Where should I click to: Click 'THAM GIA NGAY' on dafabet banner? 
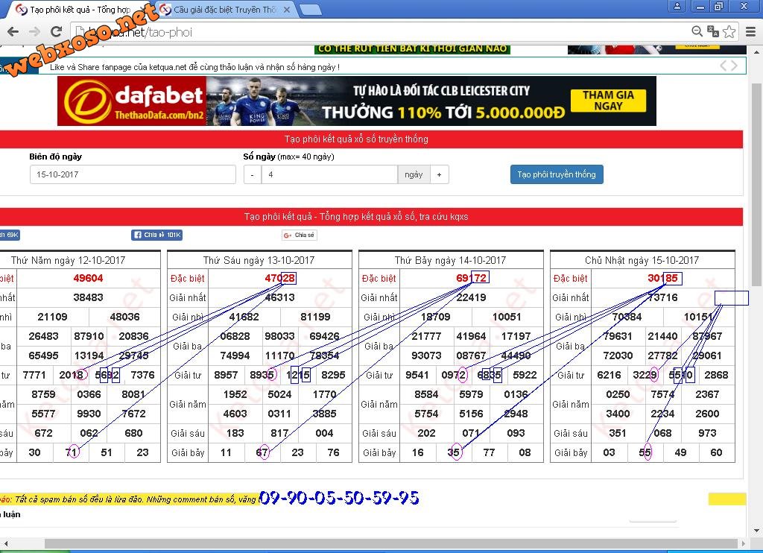pos(608,101)
